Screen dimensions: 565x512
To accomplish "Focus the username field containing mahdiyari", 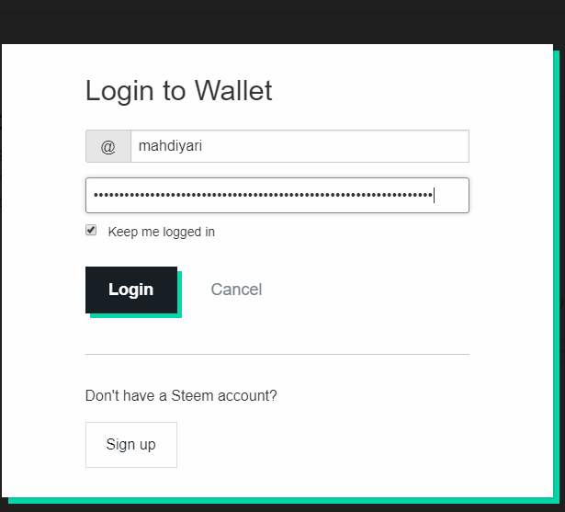I will tap(299, 146).
